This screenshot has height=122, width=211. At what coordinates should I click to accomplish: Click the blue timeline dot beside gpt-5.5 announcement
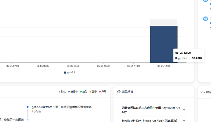(x=28, y=107)
